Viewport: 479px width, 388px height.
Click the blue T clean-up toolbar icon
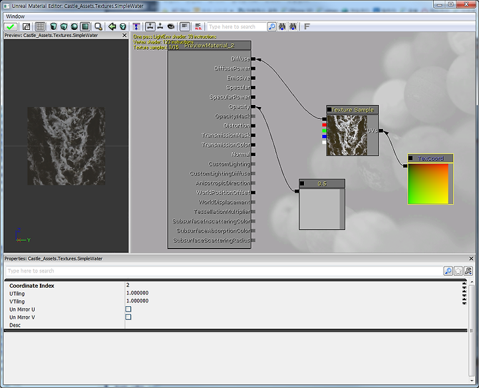pos(136,27)
